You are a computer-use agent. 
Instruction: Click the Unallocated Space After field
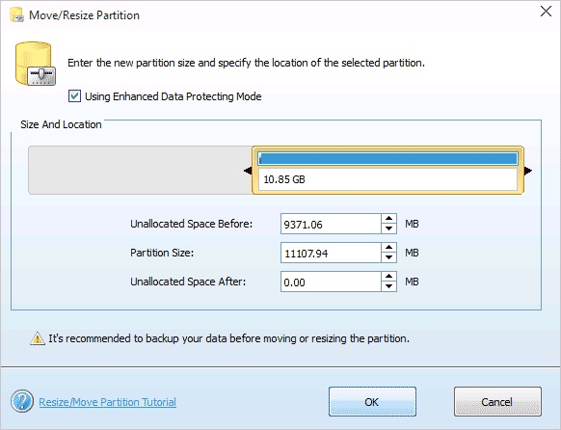click(x=331, y=282)
